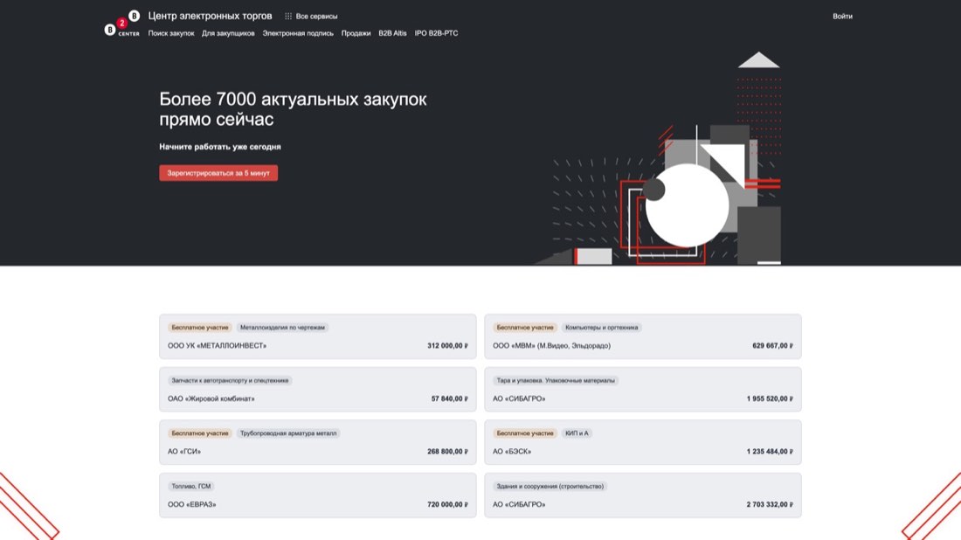The width and height of the screenshot is (961, 540).
Task: Click the price 720 000,00 ₽
Action: coord(447,504)
